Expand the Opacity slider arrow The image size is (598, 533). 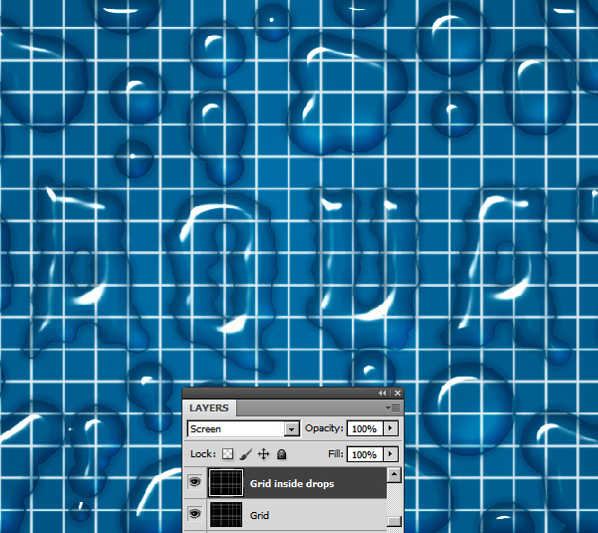(x=390, y=428)
